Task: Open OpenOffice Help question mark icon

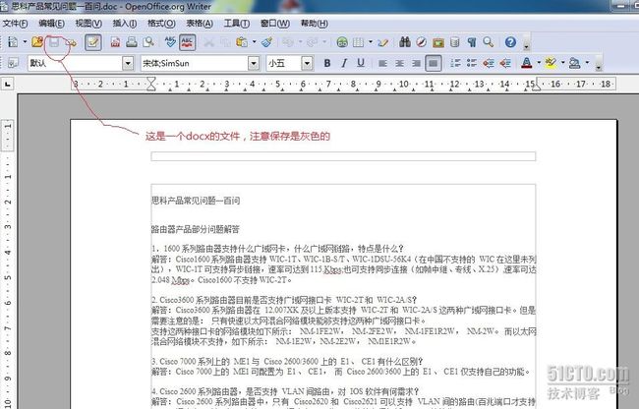Action: tap(510, 42)
